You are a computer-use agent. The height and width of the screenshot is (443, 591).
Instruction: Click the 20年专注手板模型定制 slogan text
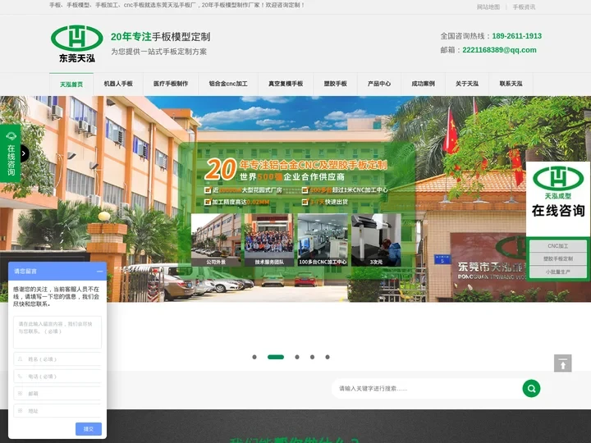pos(161,37)
